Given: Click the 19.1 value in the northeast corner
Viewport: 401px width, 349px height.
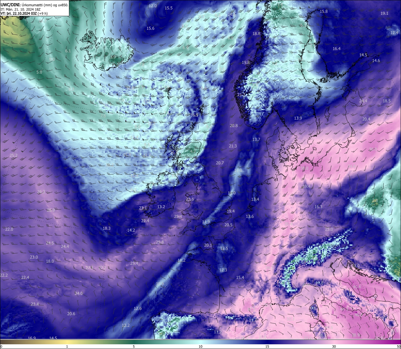Looking at the screenshot, I should coord(384,13).
